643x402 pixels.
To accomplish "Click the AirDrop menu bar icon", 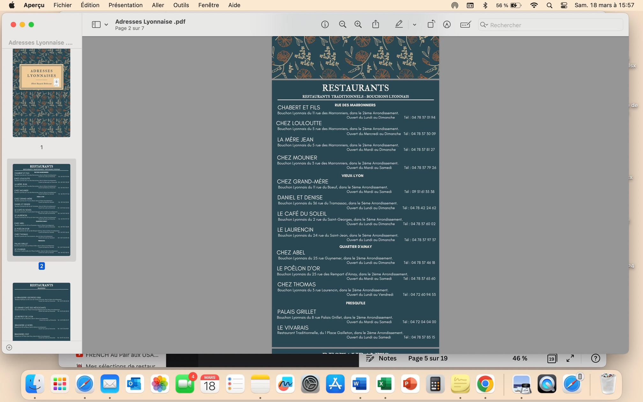I will tap(455, 5).
